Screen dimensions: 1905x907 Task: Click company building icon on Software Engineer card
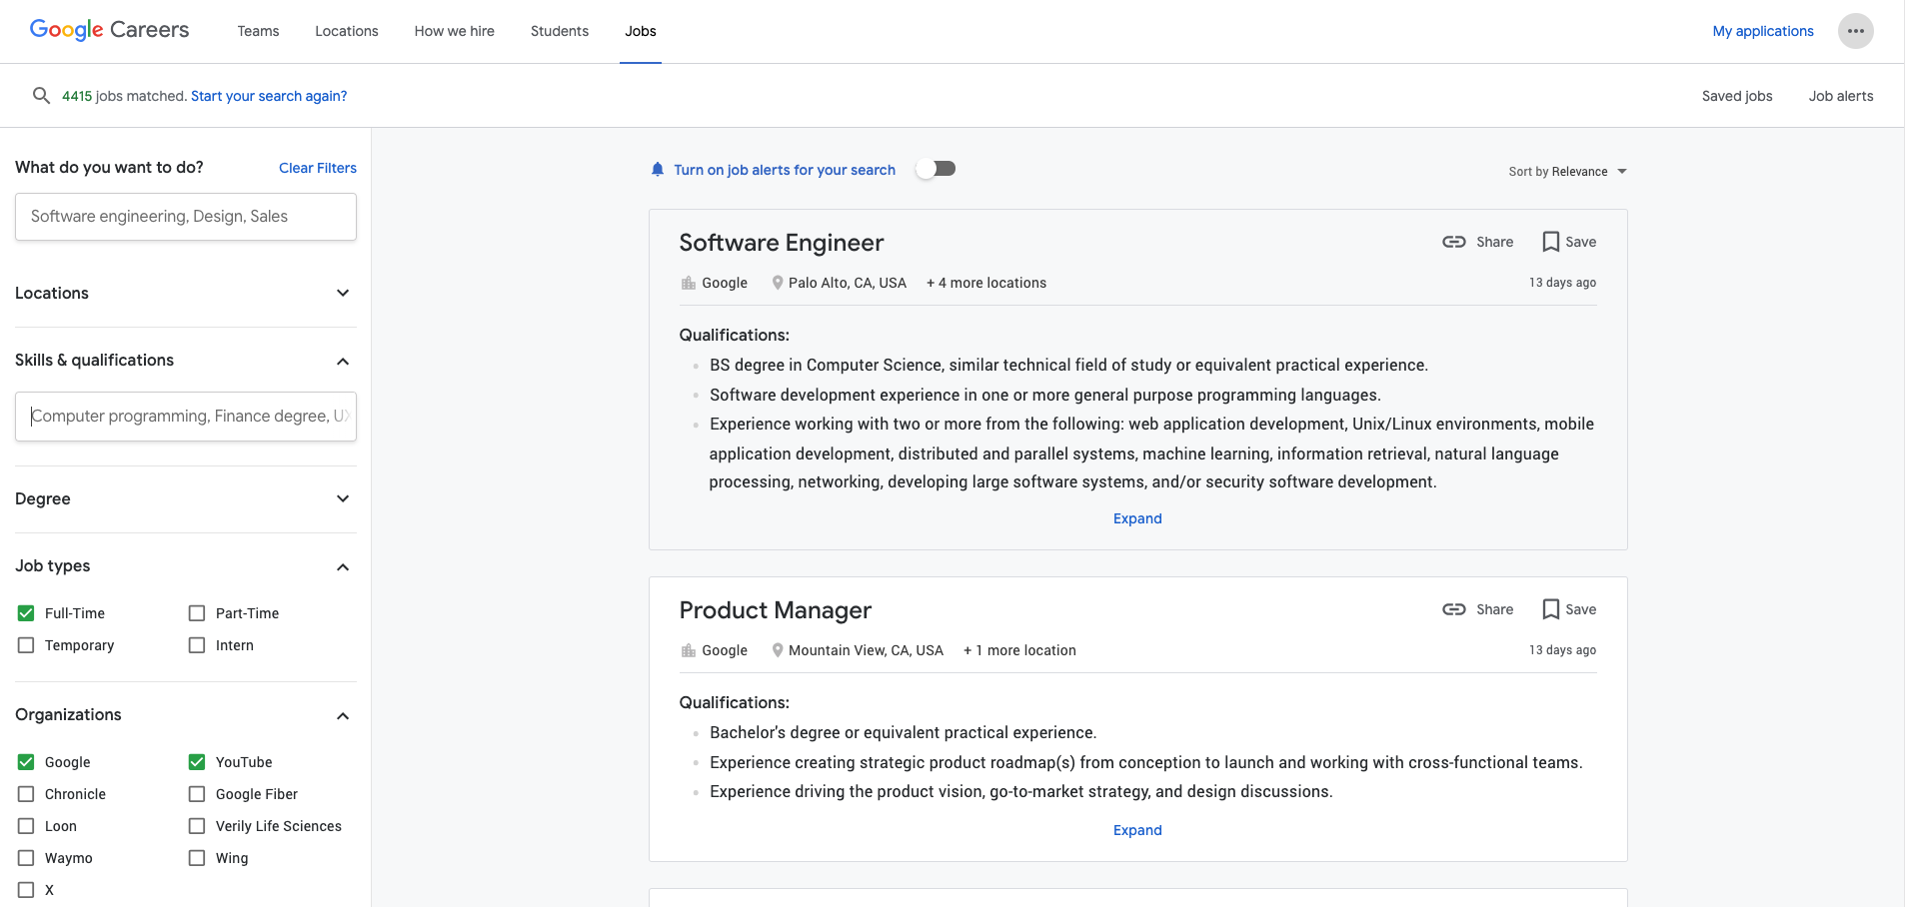(x=688, y=283)
